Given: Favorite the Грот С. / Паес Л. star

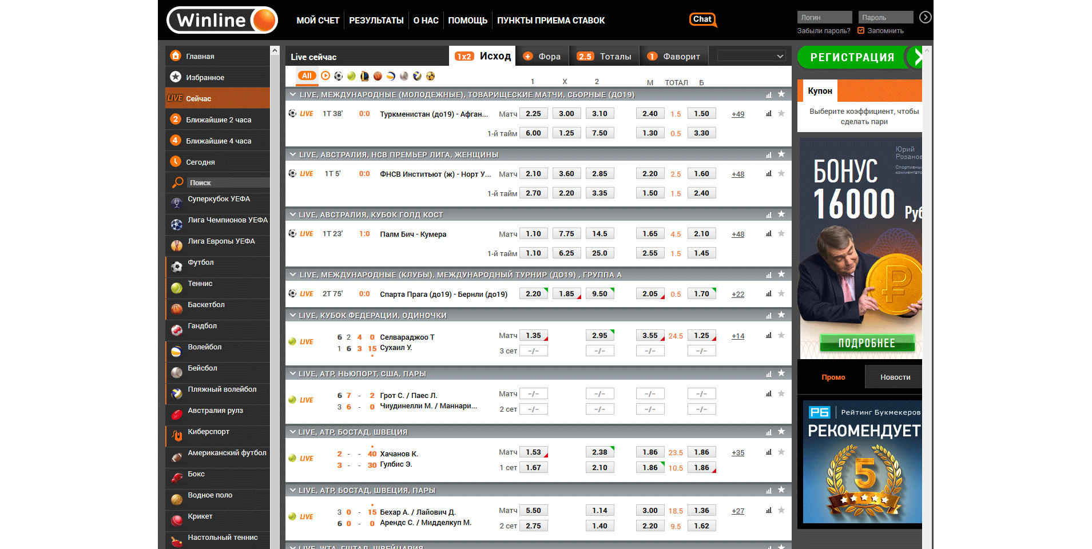Looking at the screenshot, I should click(x=781, y=393).
